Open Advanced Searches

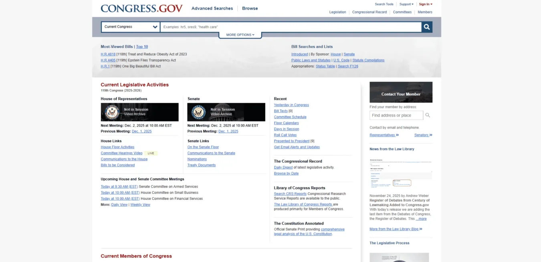[212, 8]
